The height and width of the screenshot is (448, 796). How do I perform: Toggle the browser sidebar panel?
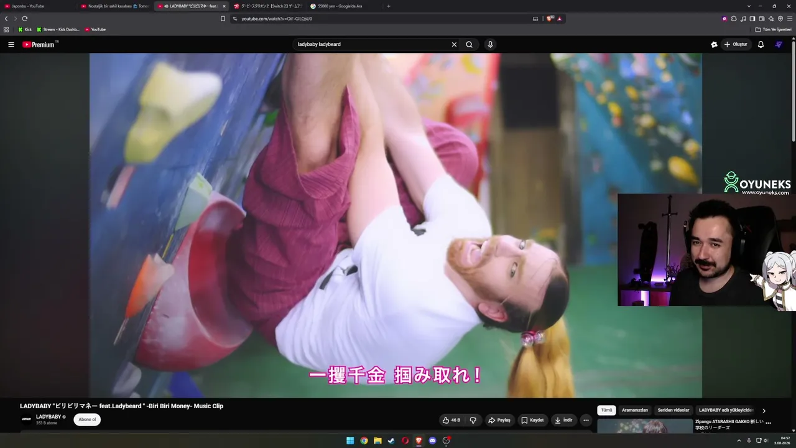pyautogui.click(x=752, y=19)
